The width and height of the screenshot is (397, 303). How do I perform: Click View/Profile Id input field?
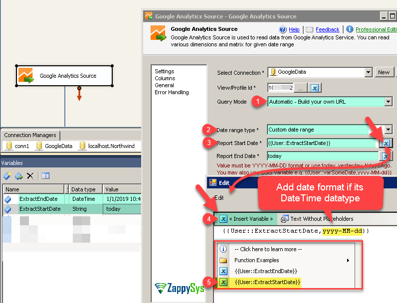[x=280, y=88]
